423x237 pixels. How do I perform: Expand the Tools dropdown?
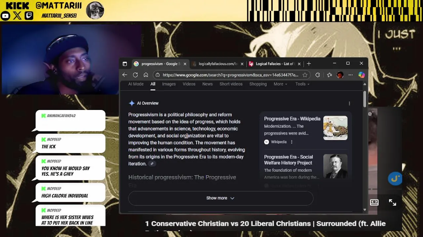(x=302, y=84)
